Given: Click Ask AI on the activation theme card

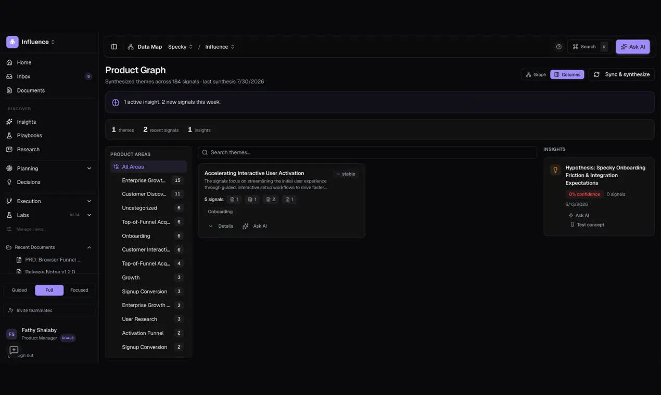Looking at the screenshot, I should pos(255,226).
